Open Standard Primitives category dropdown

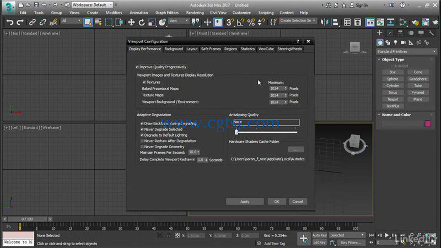pyautogui.click(x=406, y=51)
